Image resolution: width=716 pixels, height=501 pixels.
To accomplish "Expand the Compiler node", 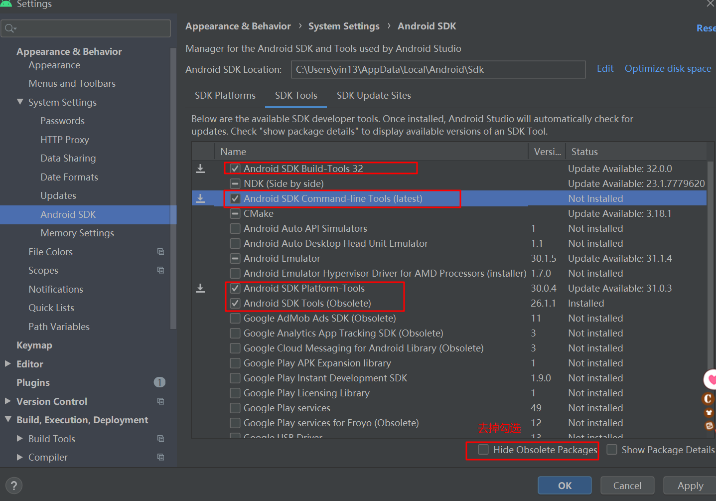I will tap(20, 457).
